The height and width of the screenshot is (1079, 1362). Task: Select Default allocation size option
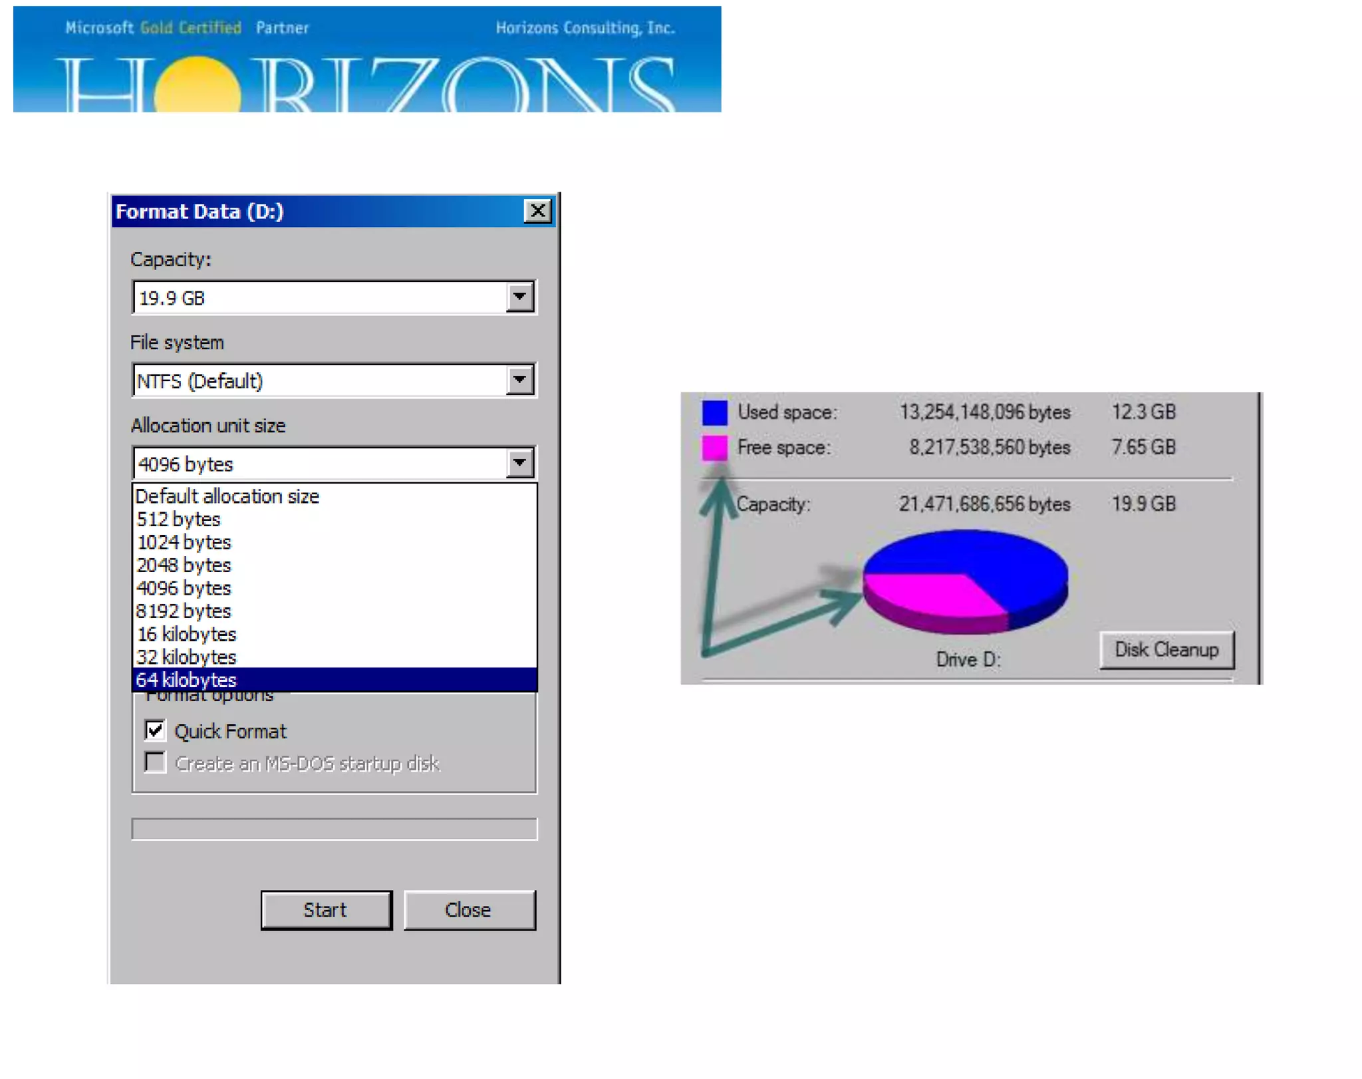pyautogui.click(x=227, y=496)
